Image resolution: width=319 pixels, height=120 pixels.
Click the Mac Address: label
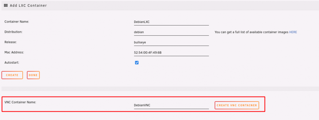coord(14,52)
